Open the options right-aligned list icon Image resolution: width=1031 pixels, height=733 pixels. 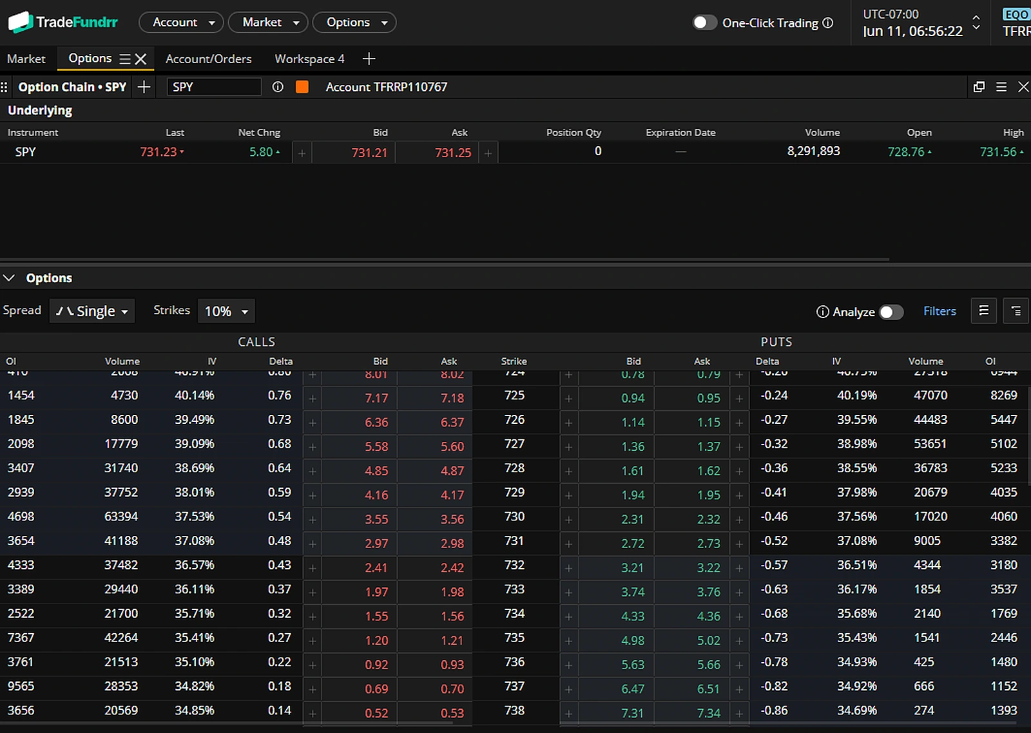coord(1016,311)
